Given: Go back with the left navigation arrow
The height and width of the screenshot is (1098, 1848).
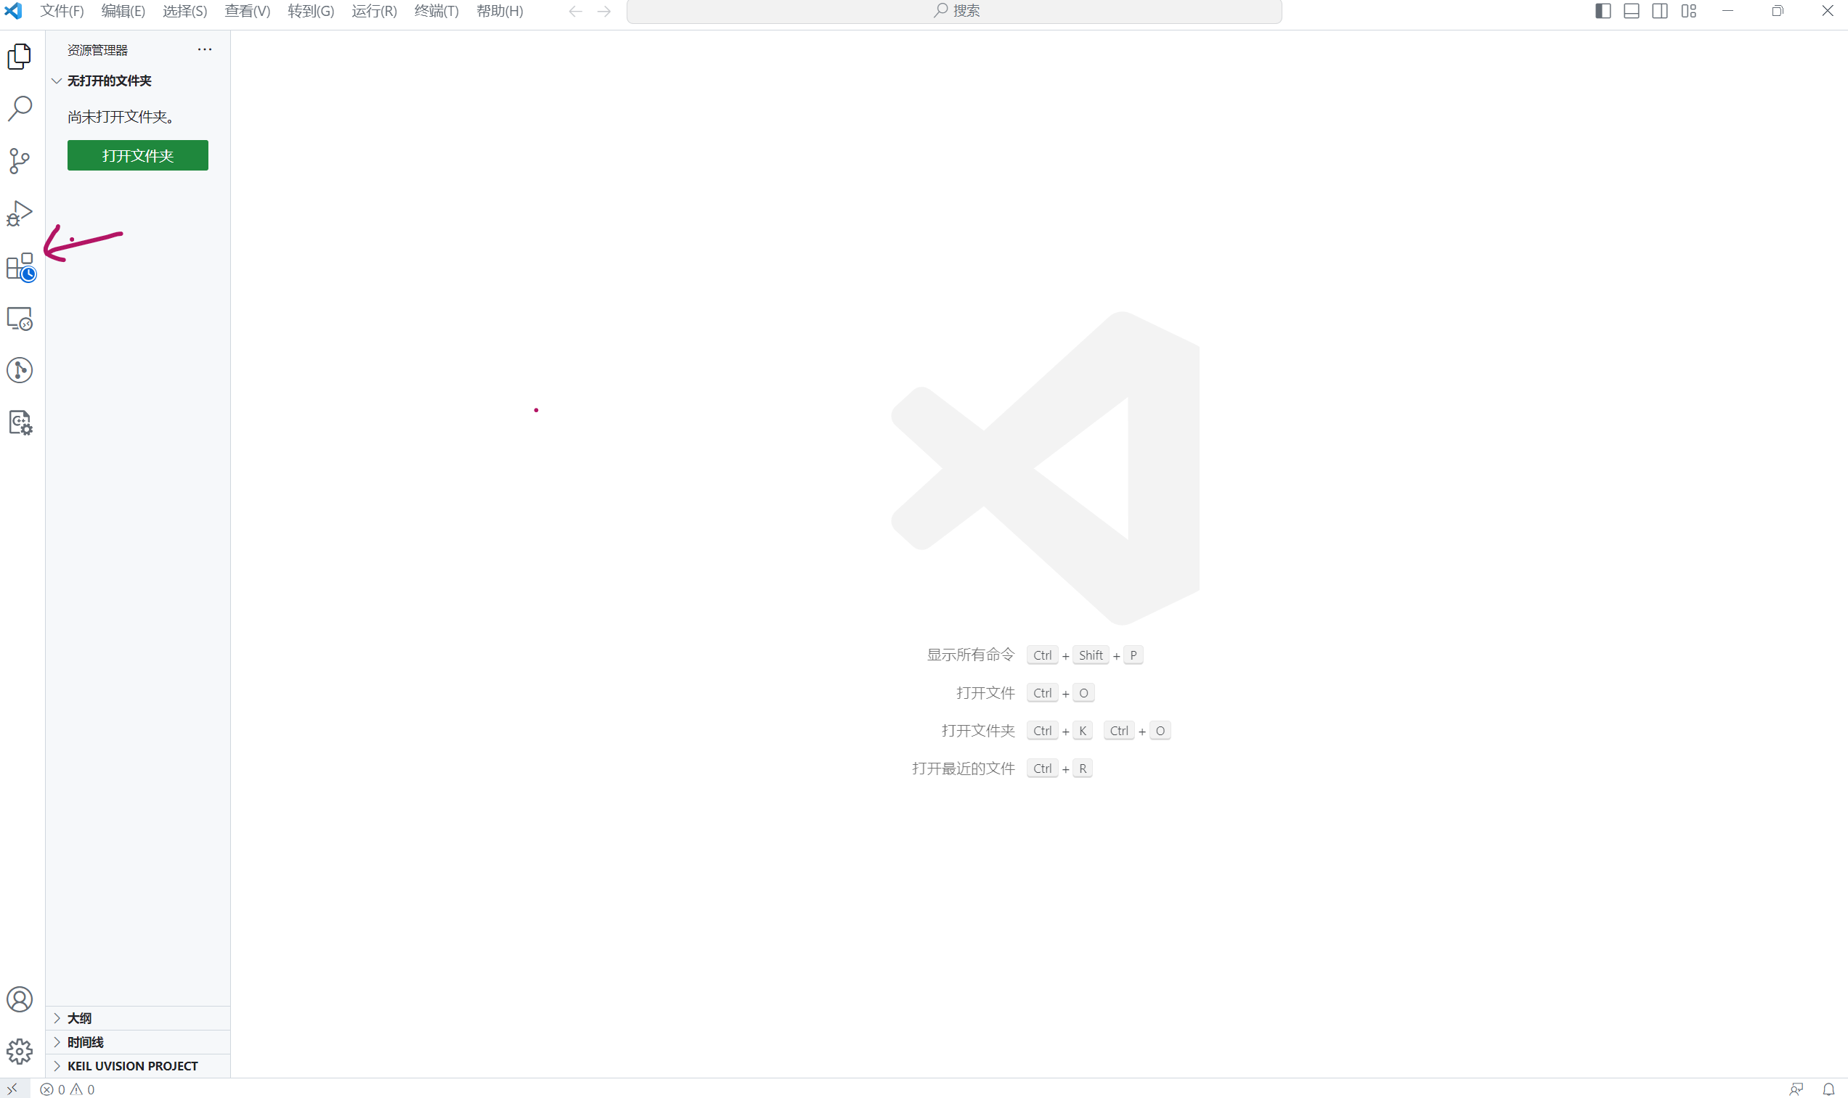Looking at the screenshot, I should click(576, 11).
